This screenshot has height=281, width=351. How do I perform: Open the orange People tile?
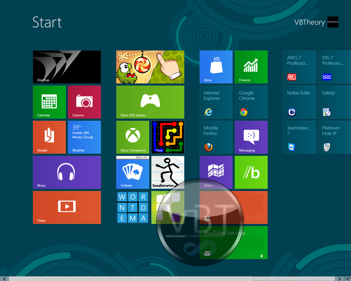tap(234, 207)
